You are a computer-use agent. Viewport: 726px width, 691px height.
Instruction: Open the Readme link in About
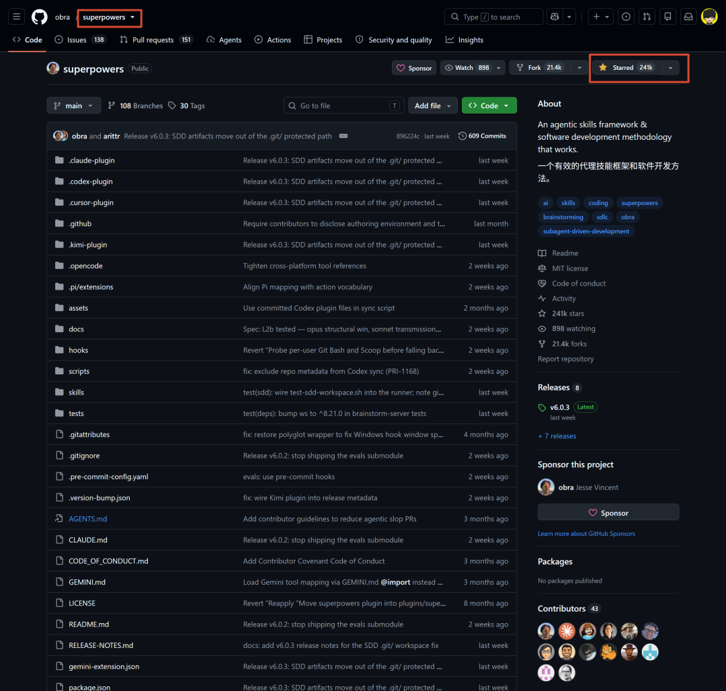click(565, 253)
